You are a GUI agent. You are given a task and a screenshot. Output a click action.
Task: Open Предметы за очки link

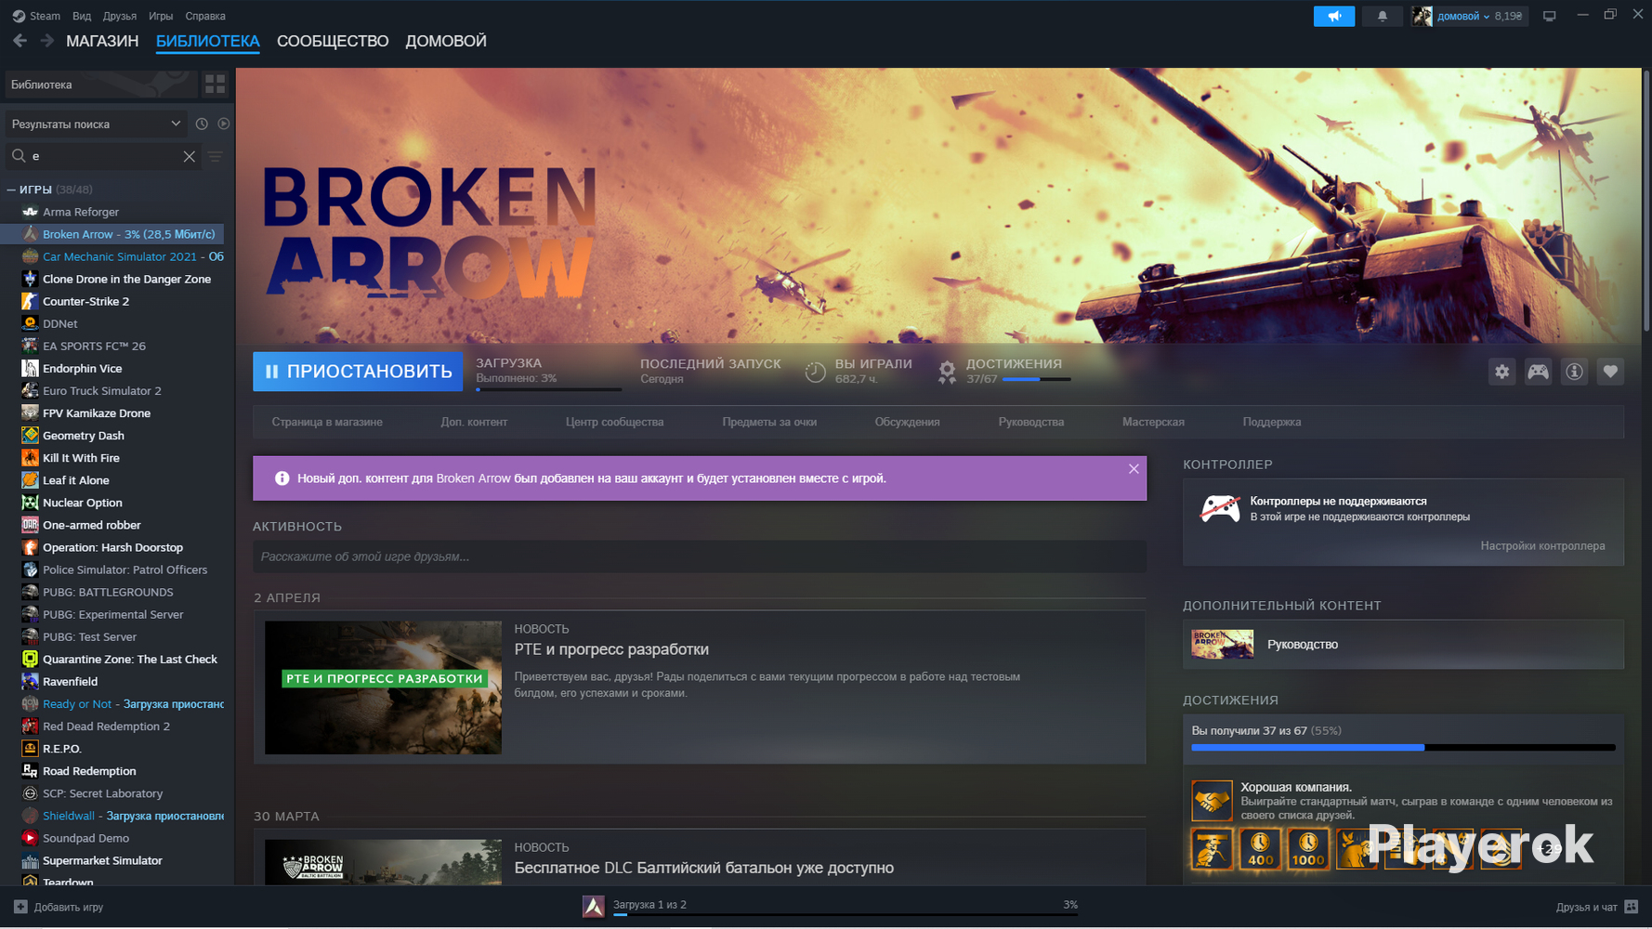point(769,422)
